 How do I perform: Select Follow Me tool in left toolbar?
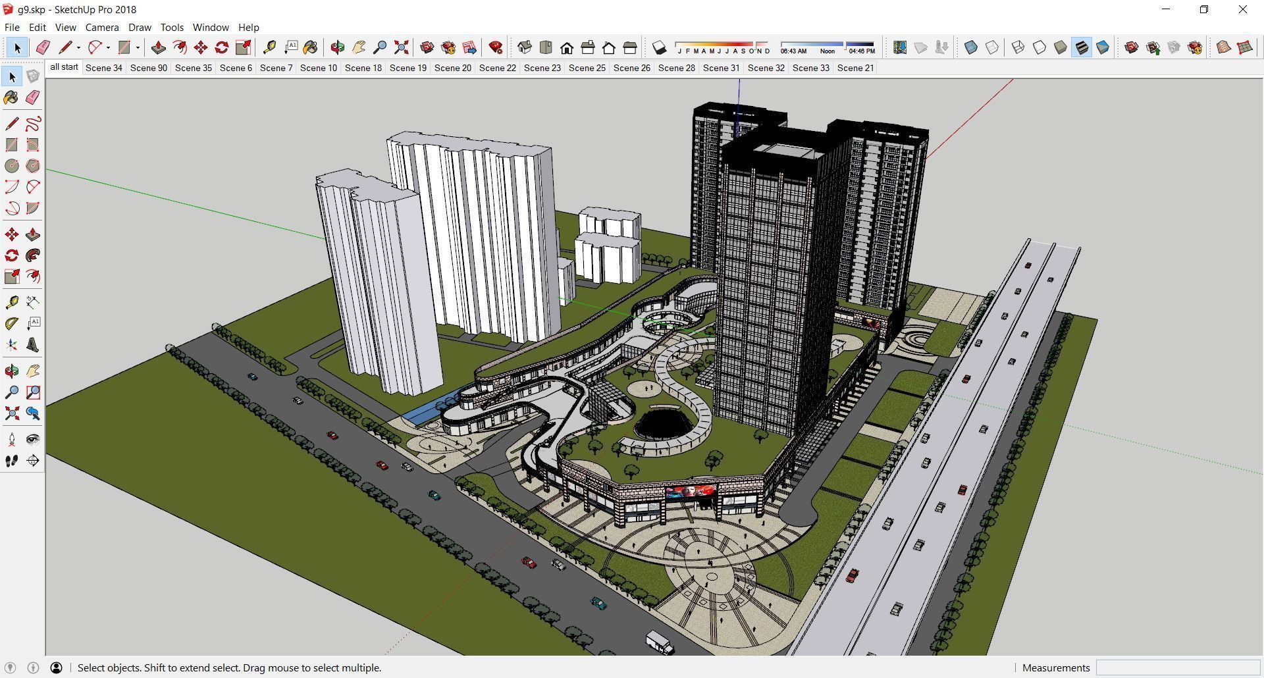pyautogui.click(x=33, y=255)
